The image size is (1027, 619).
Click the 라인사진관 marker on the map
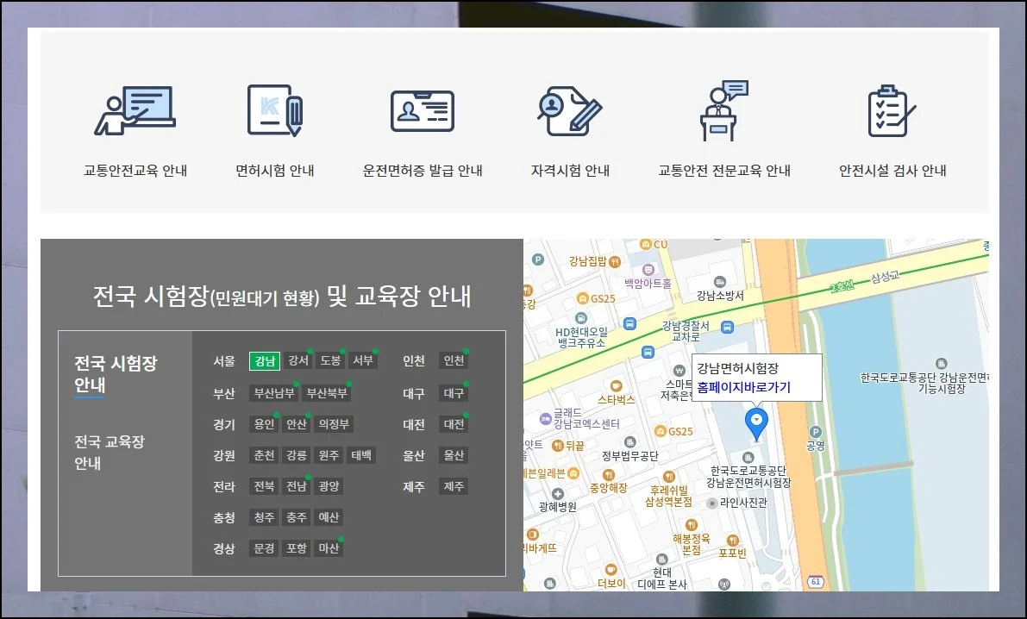click(x=711, y=503)
